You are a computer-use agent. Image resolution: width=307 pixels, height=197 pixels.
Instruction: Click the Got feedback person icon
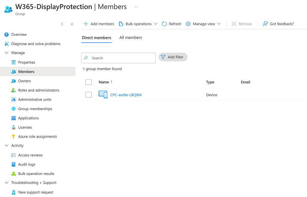pos(265,24)
